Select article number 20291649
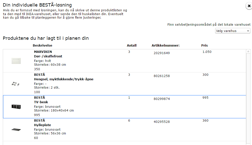The height and width of the screenshot is (145, 252). (x=162, y=53)
